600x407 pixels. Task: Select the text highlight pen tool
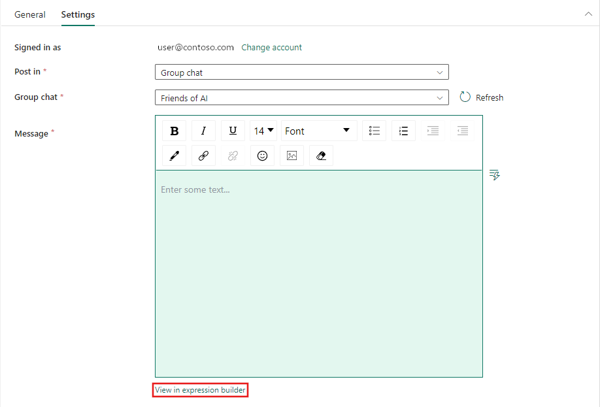[174, 155]
